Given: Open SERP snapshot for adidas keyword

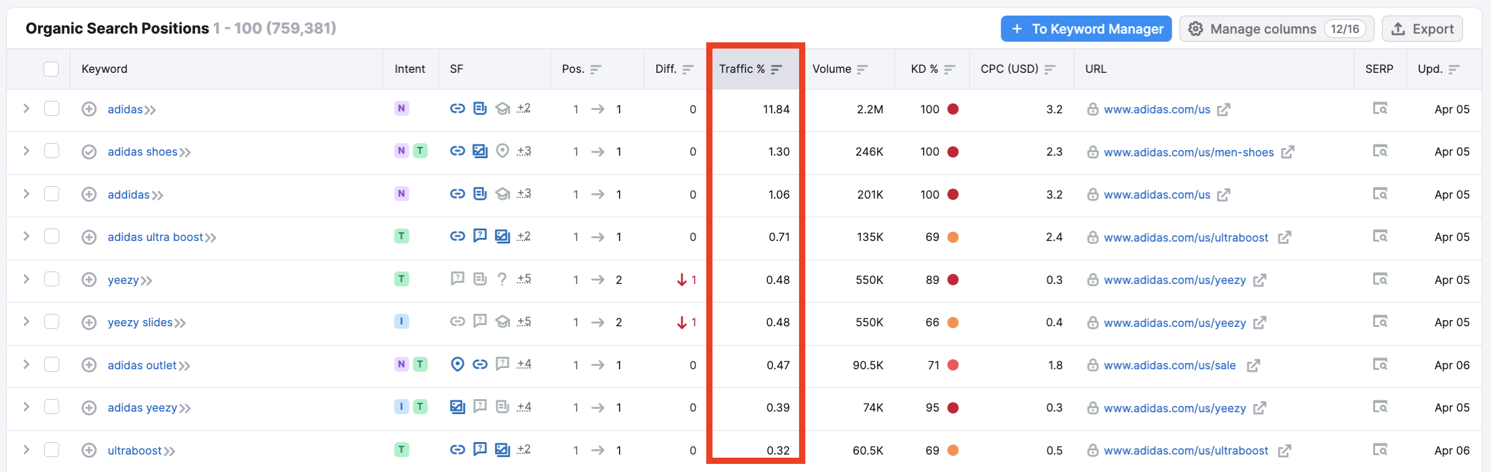Looking at the screenshot, I should click(1380, 109).
